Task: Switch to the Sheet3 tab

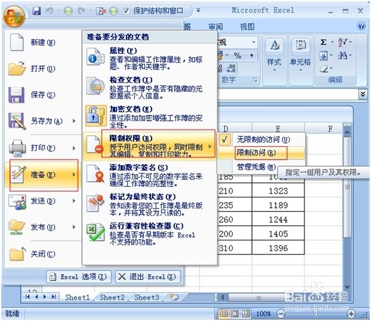Action: [x=146, y=297]
